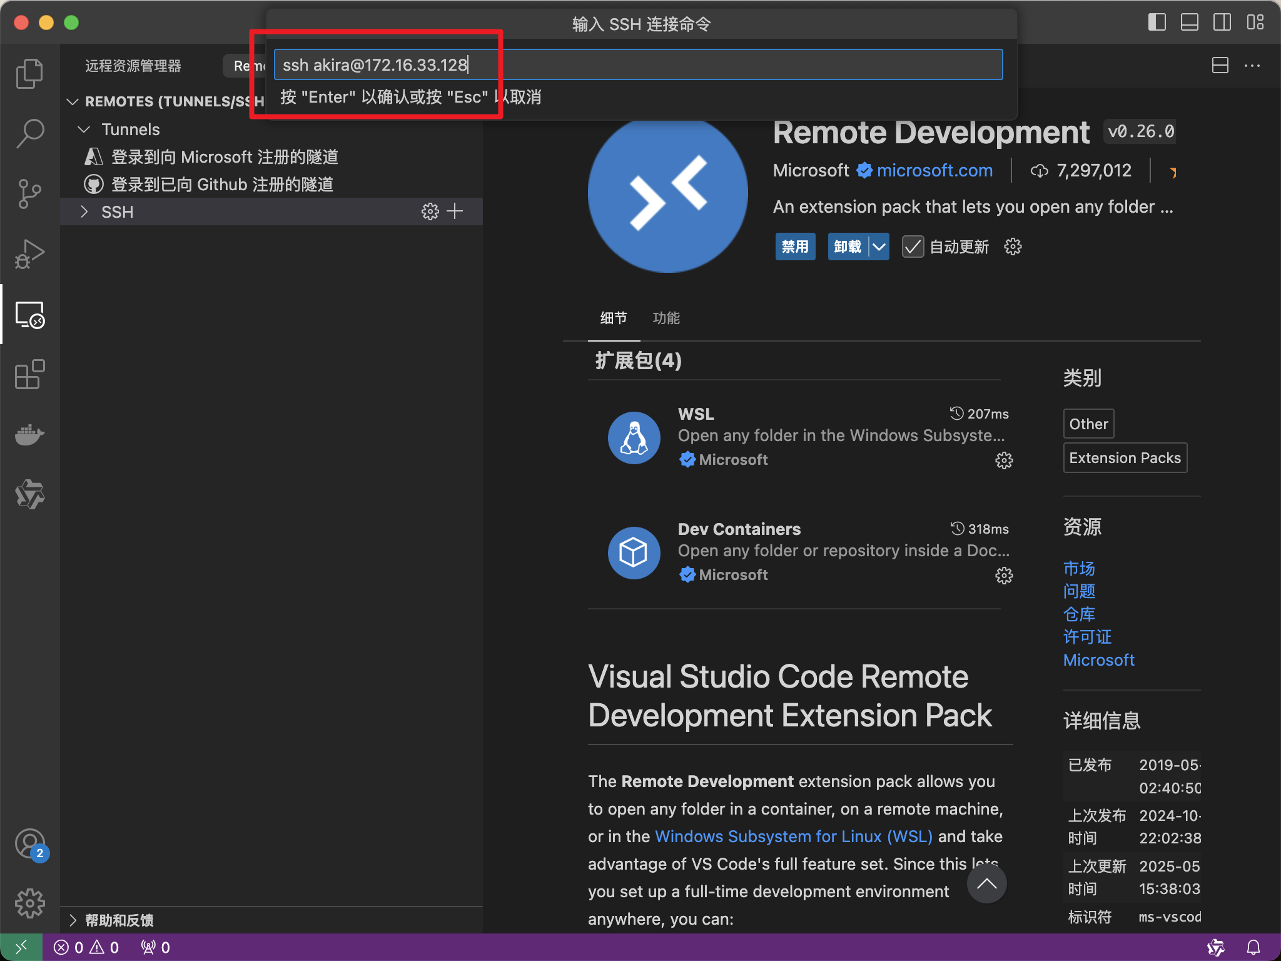The height and width of the screenshot is (961, 1281).
Task: Customize layout from the title bar
Action: pyautogui.click(x=1255, y=23)
